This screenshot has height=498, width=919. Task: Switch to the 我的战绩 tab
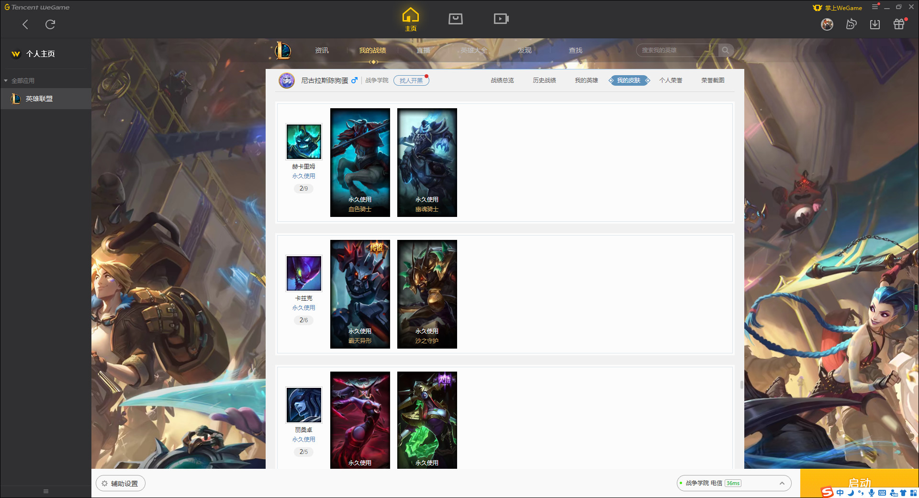372,50
